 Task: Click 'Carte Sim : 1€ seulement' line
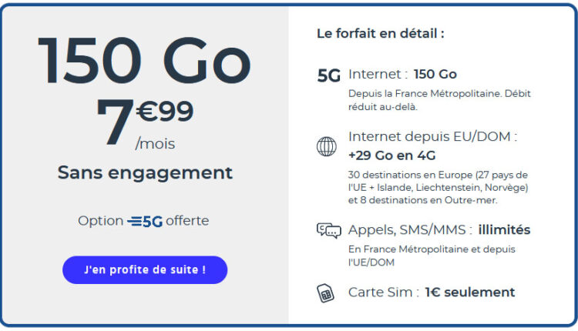click(x=432, y=293)
